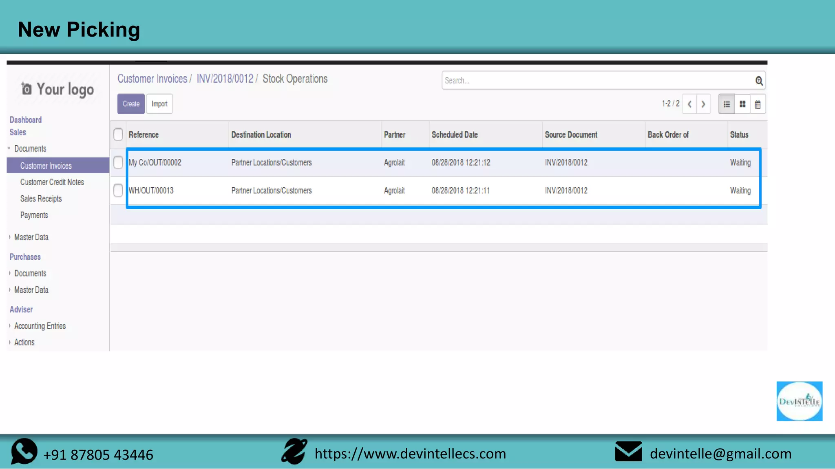Click the Create button
The width and height of the screenshot is (835, 469).
point(131,104)
